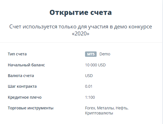Viewport: 163px width, 124px height.
Task: Click the 1:100 leverage value
Action: point(90,97)
